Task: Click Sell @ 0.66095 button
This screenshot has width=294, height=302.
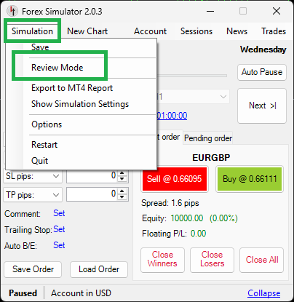Action: coord(175,179)
